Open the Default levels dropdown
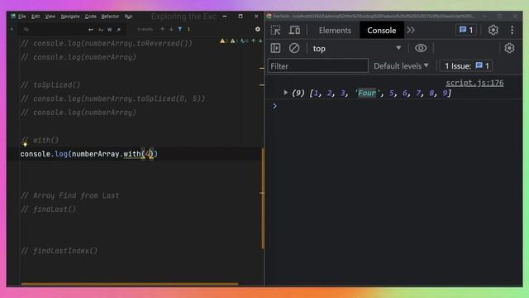Image resolution: width=529 pixels, height=298 pixels. point(401,66)
